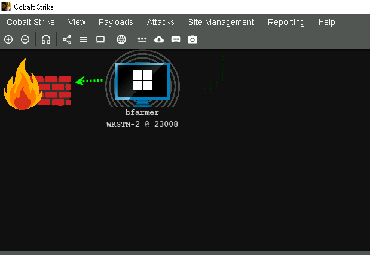Open the Payloads menu

point(116,22)
